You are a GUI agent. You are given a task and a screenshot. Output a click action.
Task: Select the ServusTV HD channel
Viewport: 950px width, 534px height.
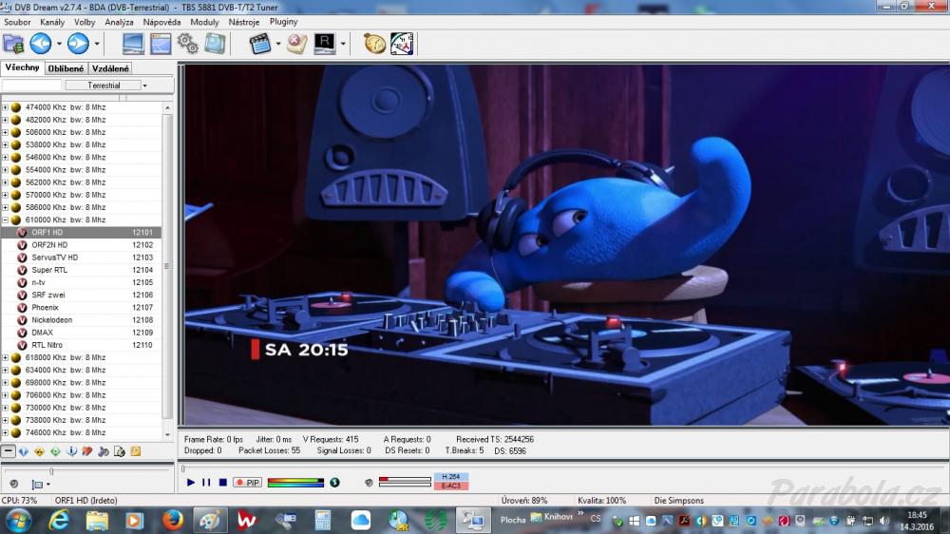81,257
